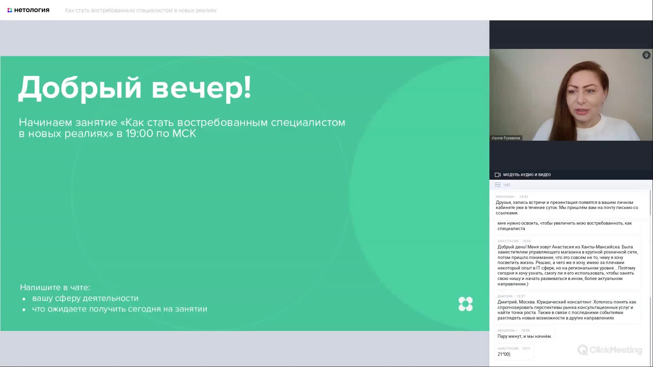Click the Нетология logo
This screenshot has height=367, width=653.
click(28, 10)
